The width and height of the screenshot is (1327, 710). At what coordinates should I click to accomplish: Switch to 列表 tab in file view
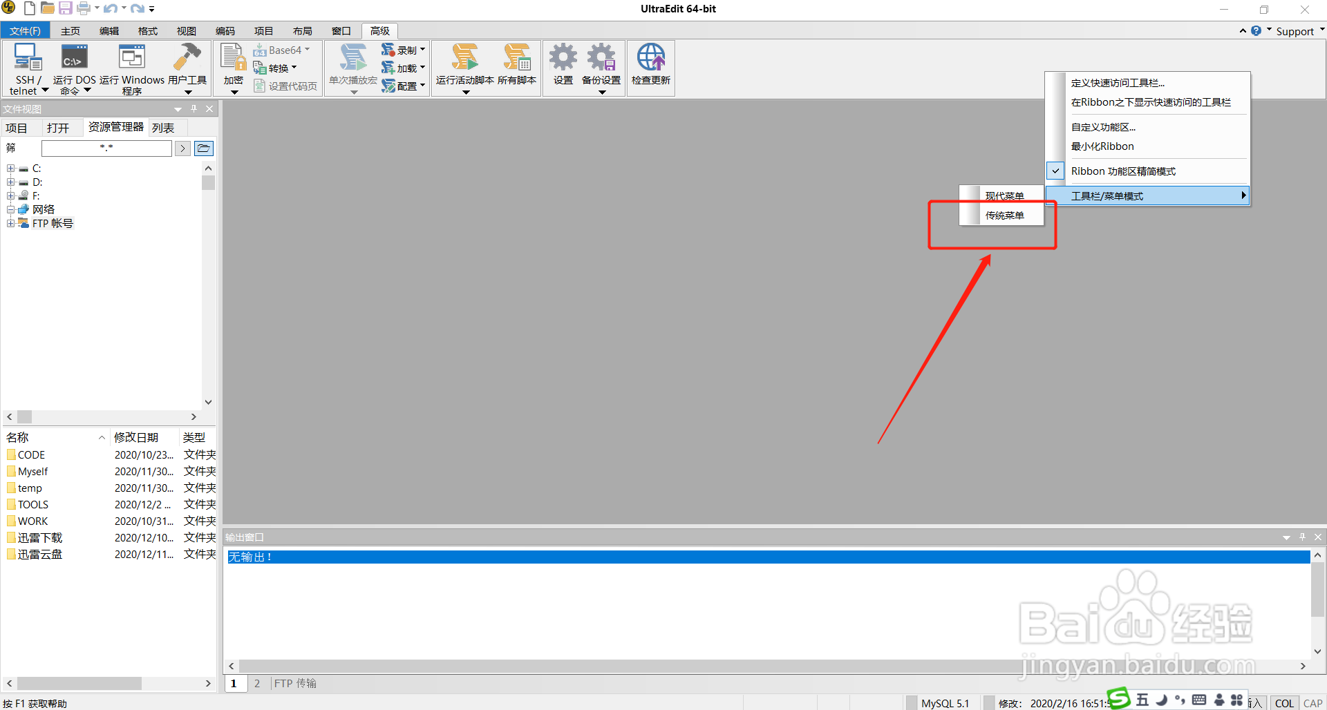[163, 128]
